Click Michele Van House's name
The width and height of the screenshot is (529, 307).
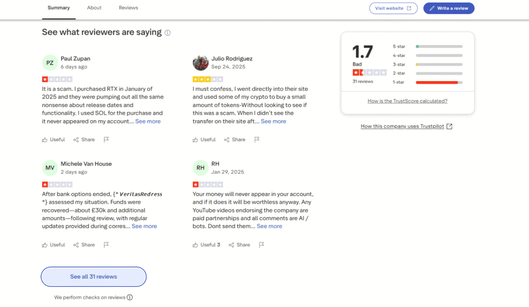(x=86, y=164)
